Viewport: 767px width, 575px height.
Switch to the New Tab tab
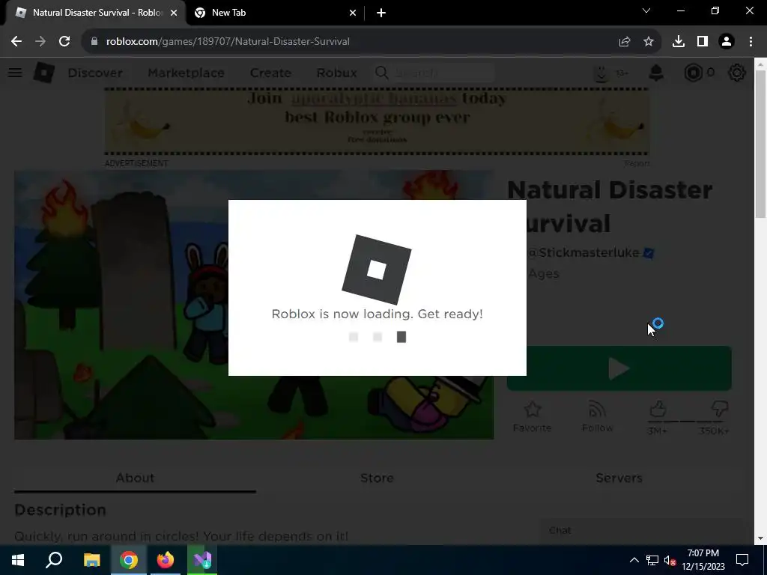[275, 13]
